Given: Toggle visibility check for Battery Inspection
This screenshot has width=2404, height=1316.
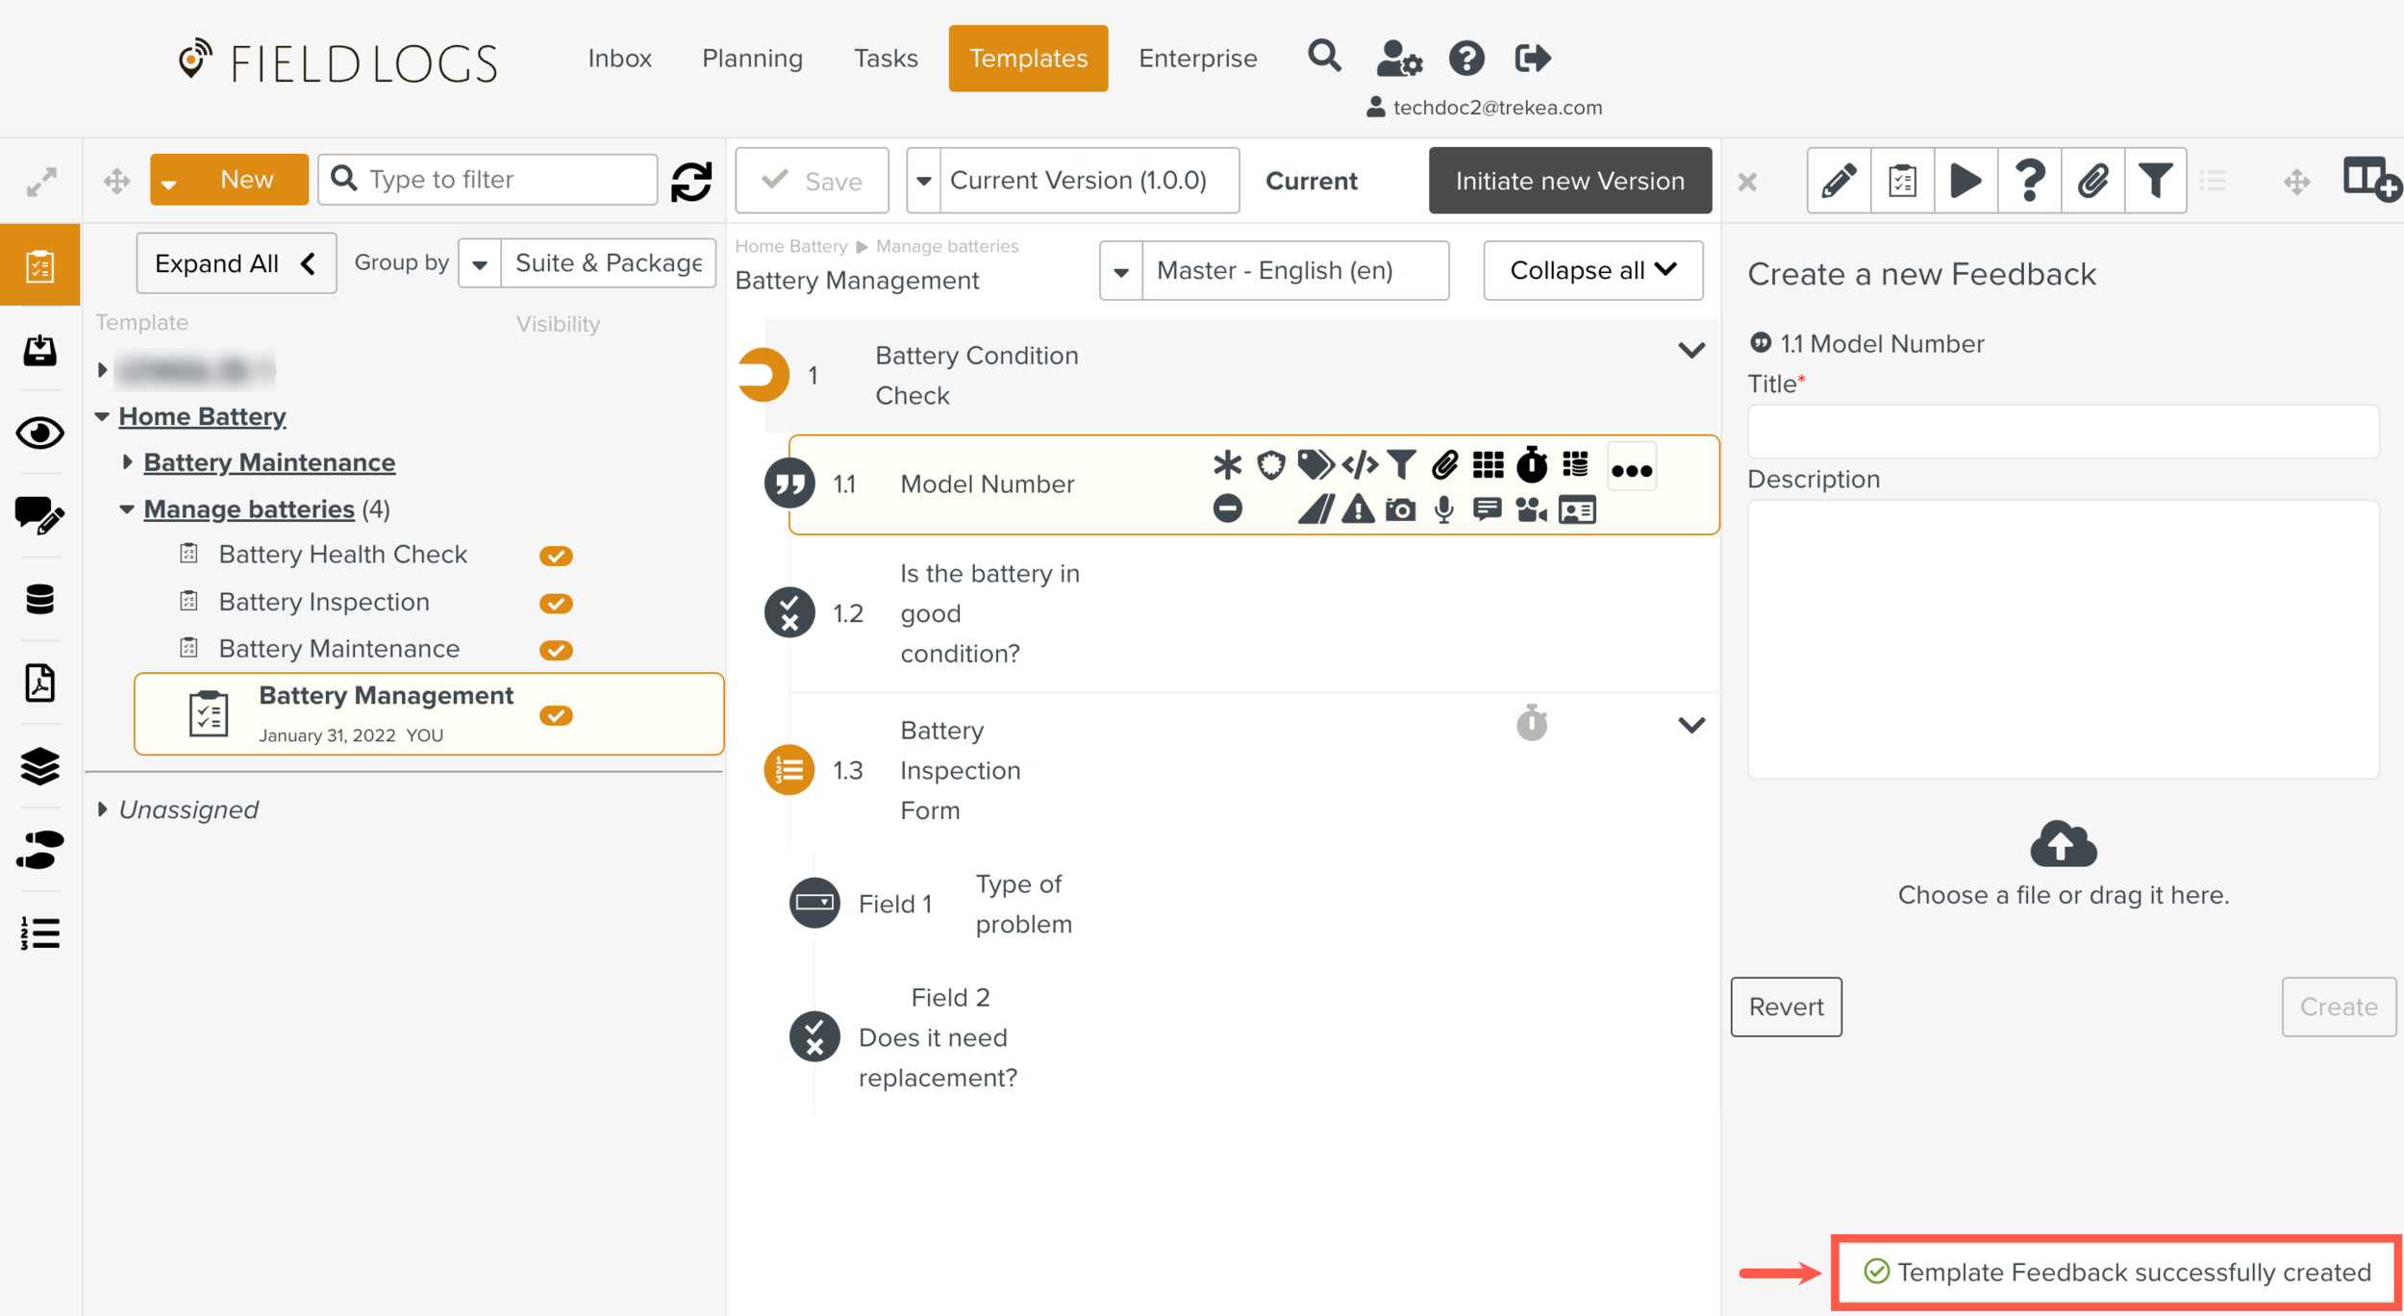Looking at the screenshot, I should (x=556, y=603).
